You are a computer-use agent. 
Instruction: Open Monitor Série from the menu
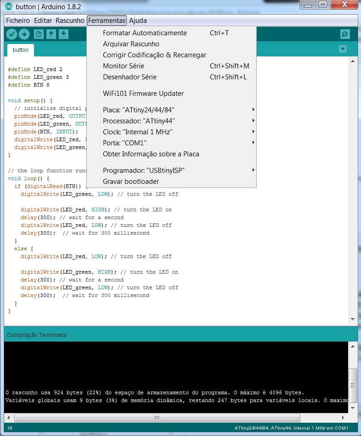(171, 66)
